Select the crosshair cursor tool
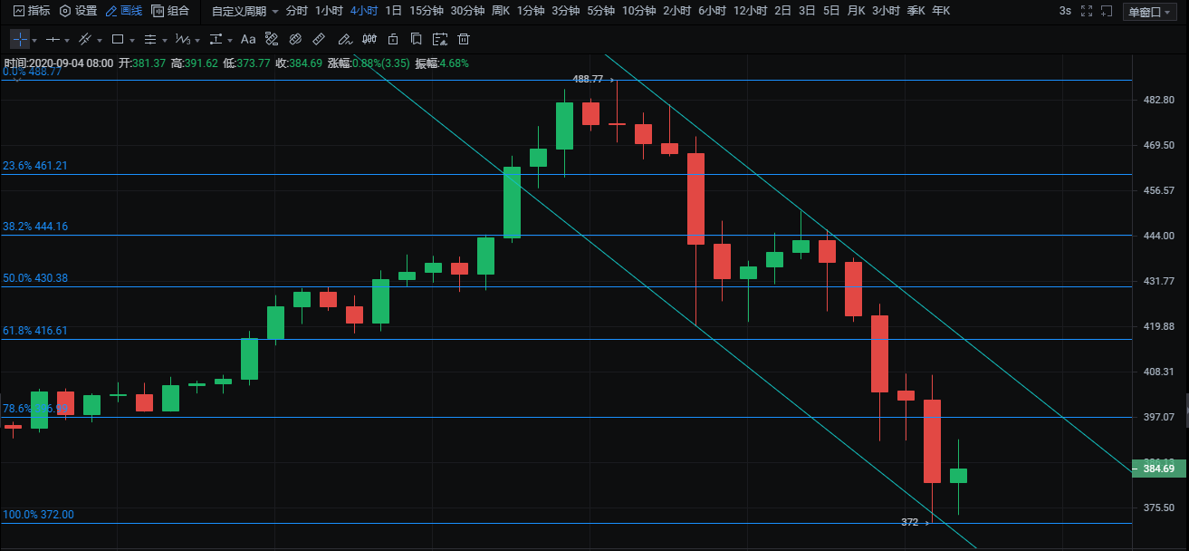Viewport: 1189px width, 551px height. [19, 40]
